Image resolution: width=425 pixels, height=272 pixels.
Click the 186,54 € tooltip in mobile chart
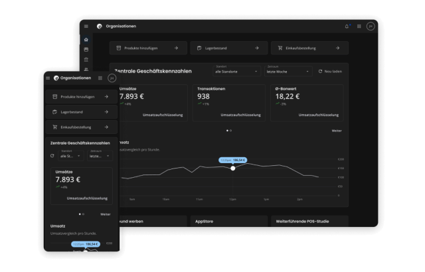[x=86, y=244]
